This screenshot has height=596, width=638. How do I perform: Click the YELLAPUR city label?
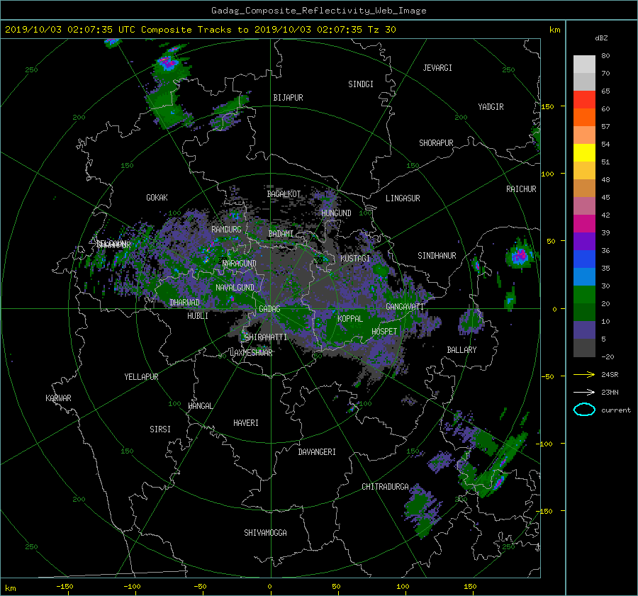coord(142,377)
